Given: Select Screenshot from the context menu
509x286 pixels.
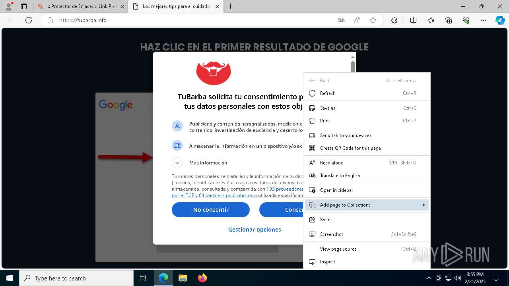Looking at the screenshot, I should coord(367,234).
